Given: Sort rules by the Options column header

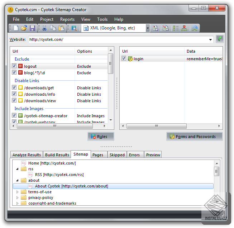Looking at the screenshot, I should [91, 51].
